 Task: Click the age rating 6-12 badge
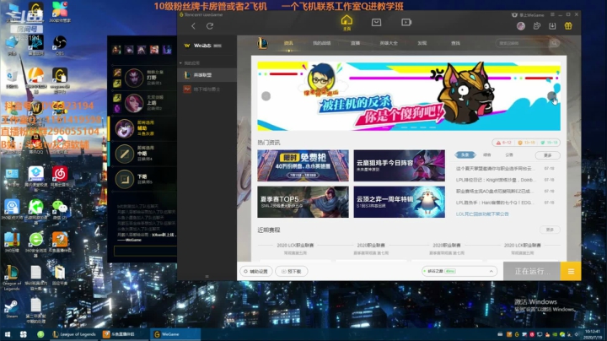click(505, 143)
